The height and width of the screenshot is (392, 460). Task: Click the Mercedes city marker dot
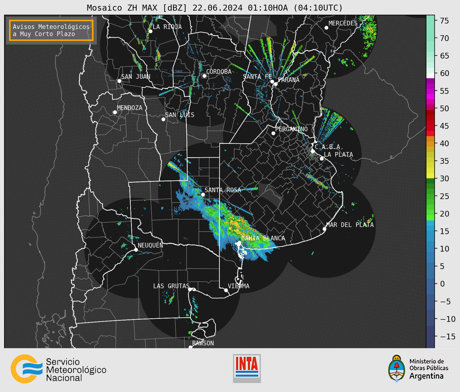click(x=326, y=28)
